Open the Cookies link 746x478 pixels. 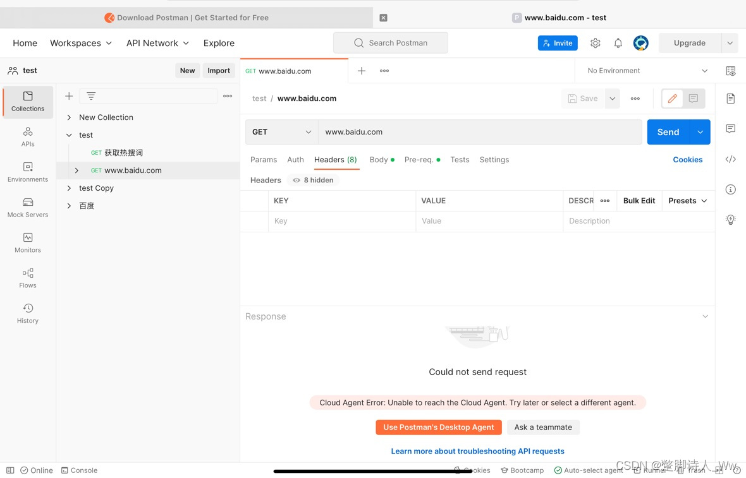[x=687, y=160]
